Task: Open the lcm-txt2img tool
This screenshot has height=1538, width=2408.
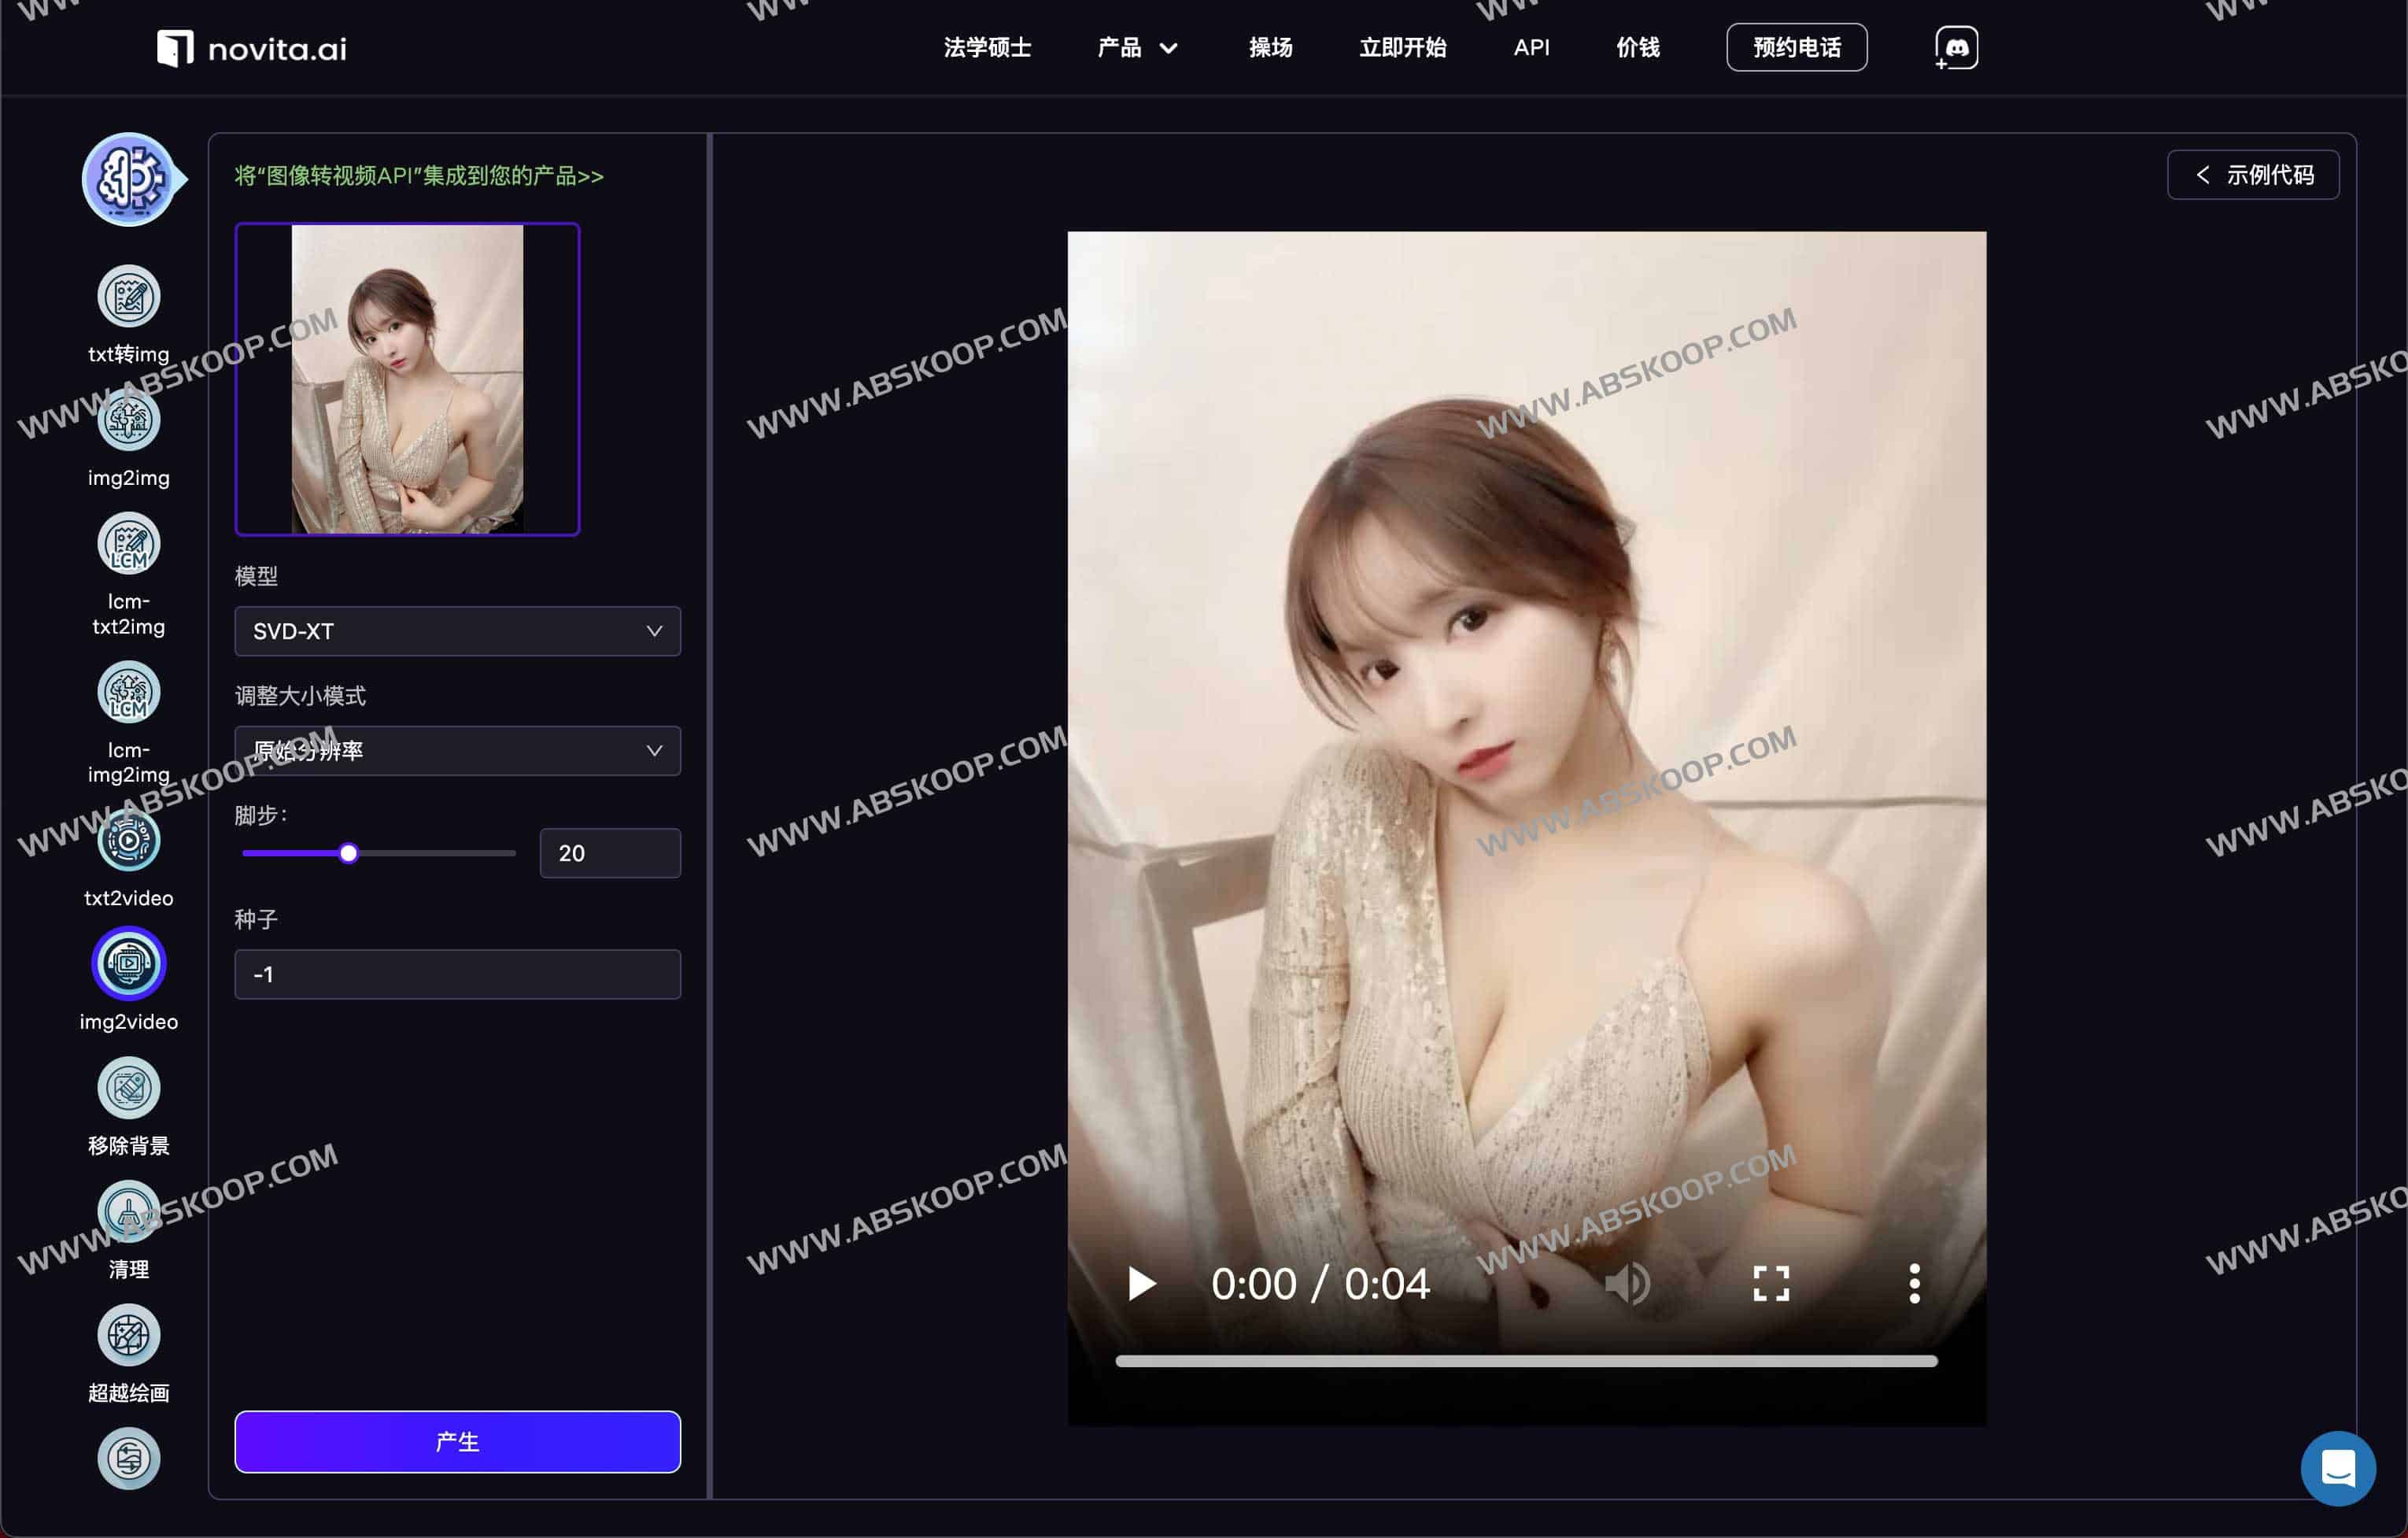Action: click(x=128, y=543)
